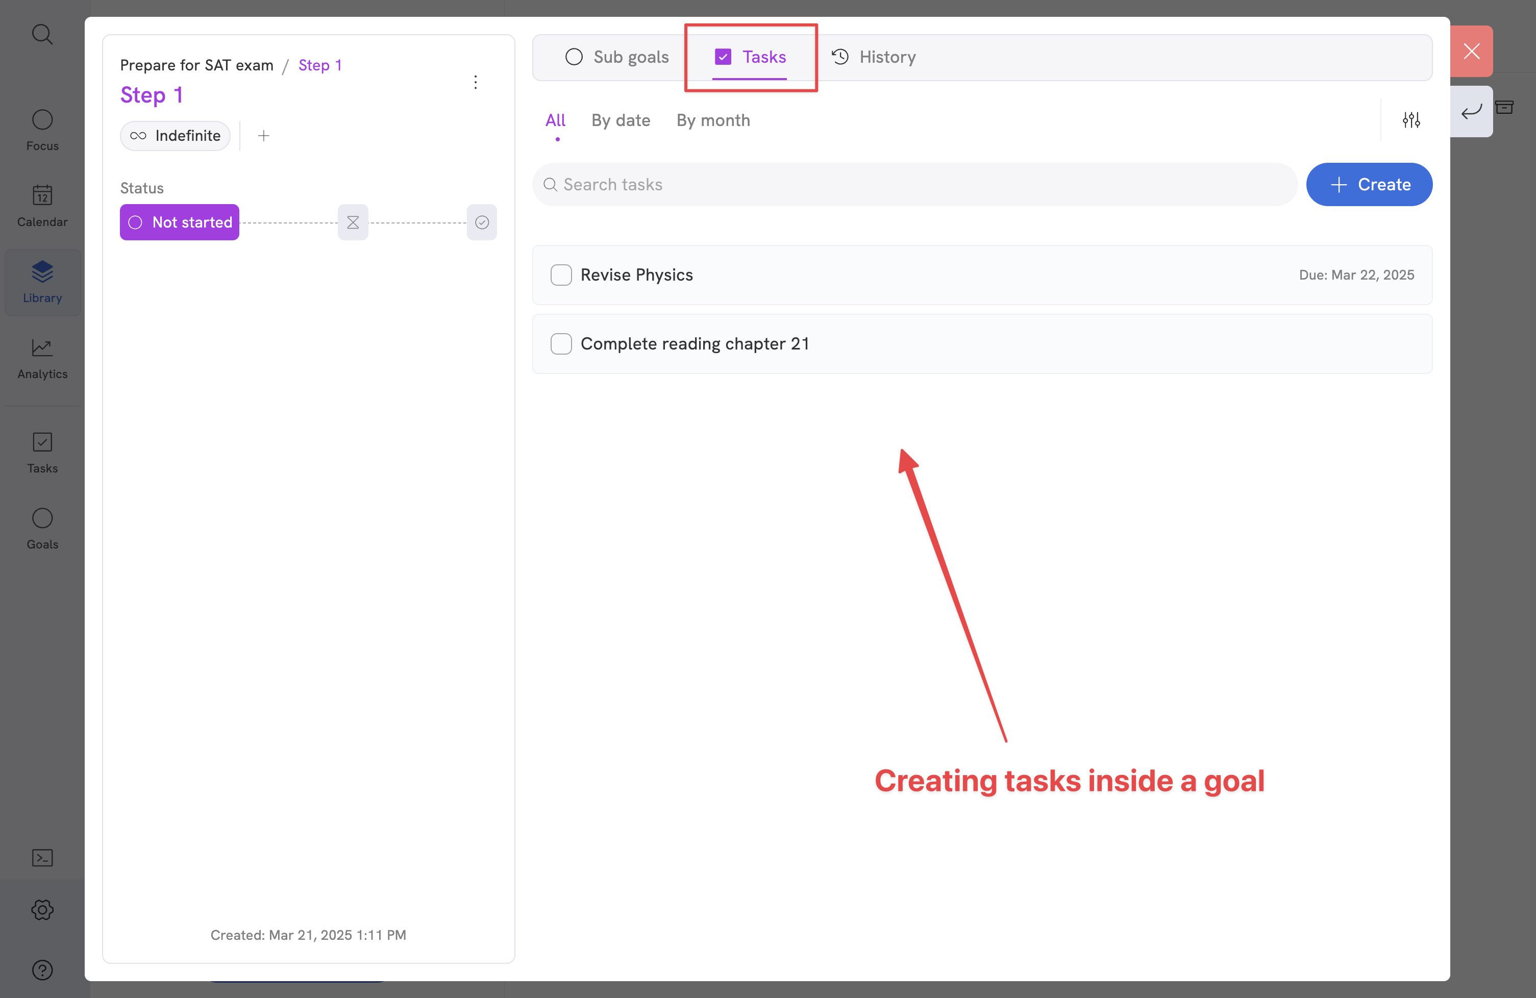Open the Indefinite duration selector
The image size is (1536, 998).
(175, 136)
